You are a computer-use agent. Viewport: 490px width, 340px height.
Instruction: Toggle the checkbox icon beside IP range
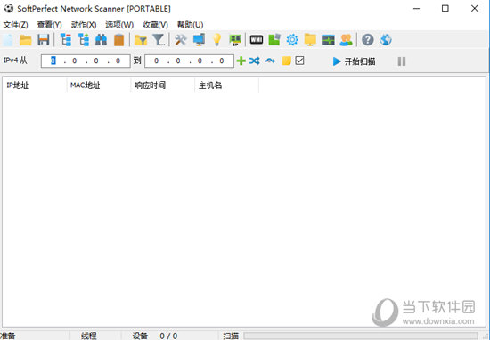(299, 61)
